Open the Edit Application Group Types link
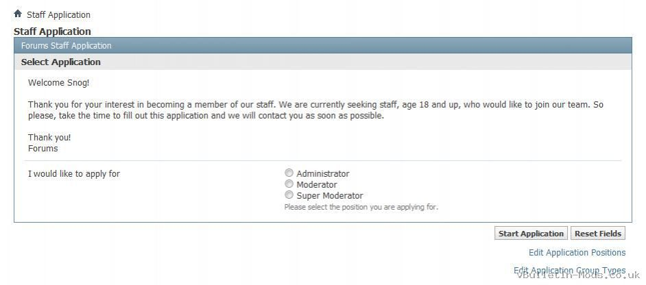The height and width of the screenshot is (285, 646). pyautogui.click(x=570, y=271)
